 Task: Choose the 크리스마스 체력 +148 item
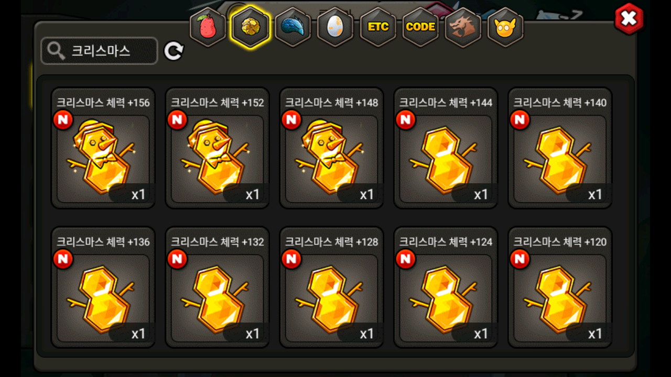[x=331, y=148]
